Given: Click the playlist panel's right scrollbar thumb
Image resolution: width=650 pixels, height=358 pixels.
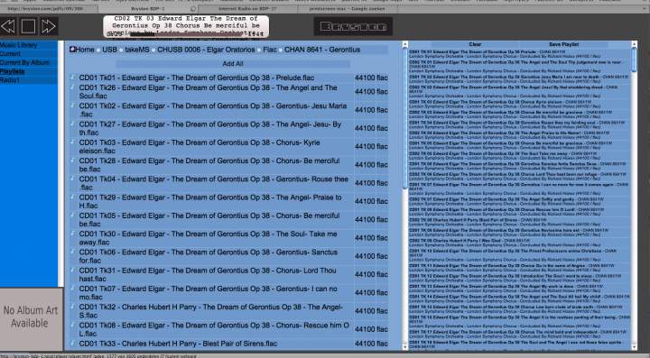Looking at the screenshot, I should click(x=634, y=60).
